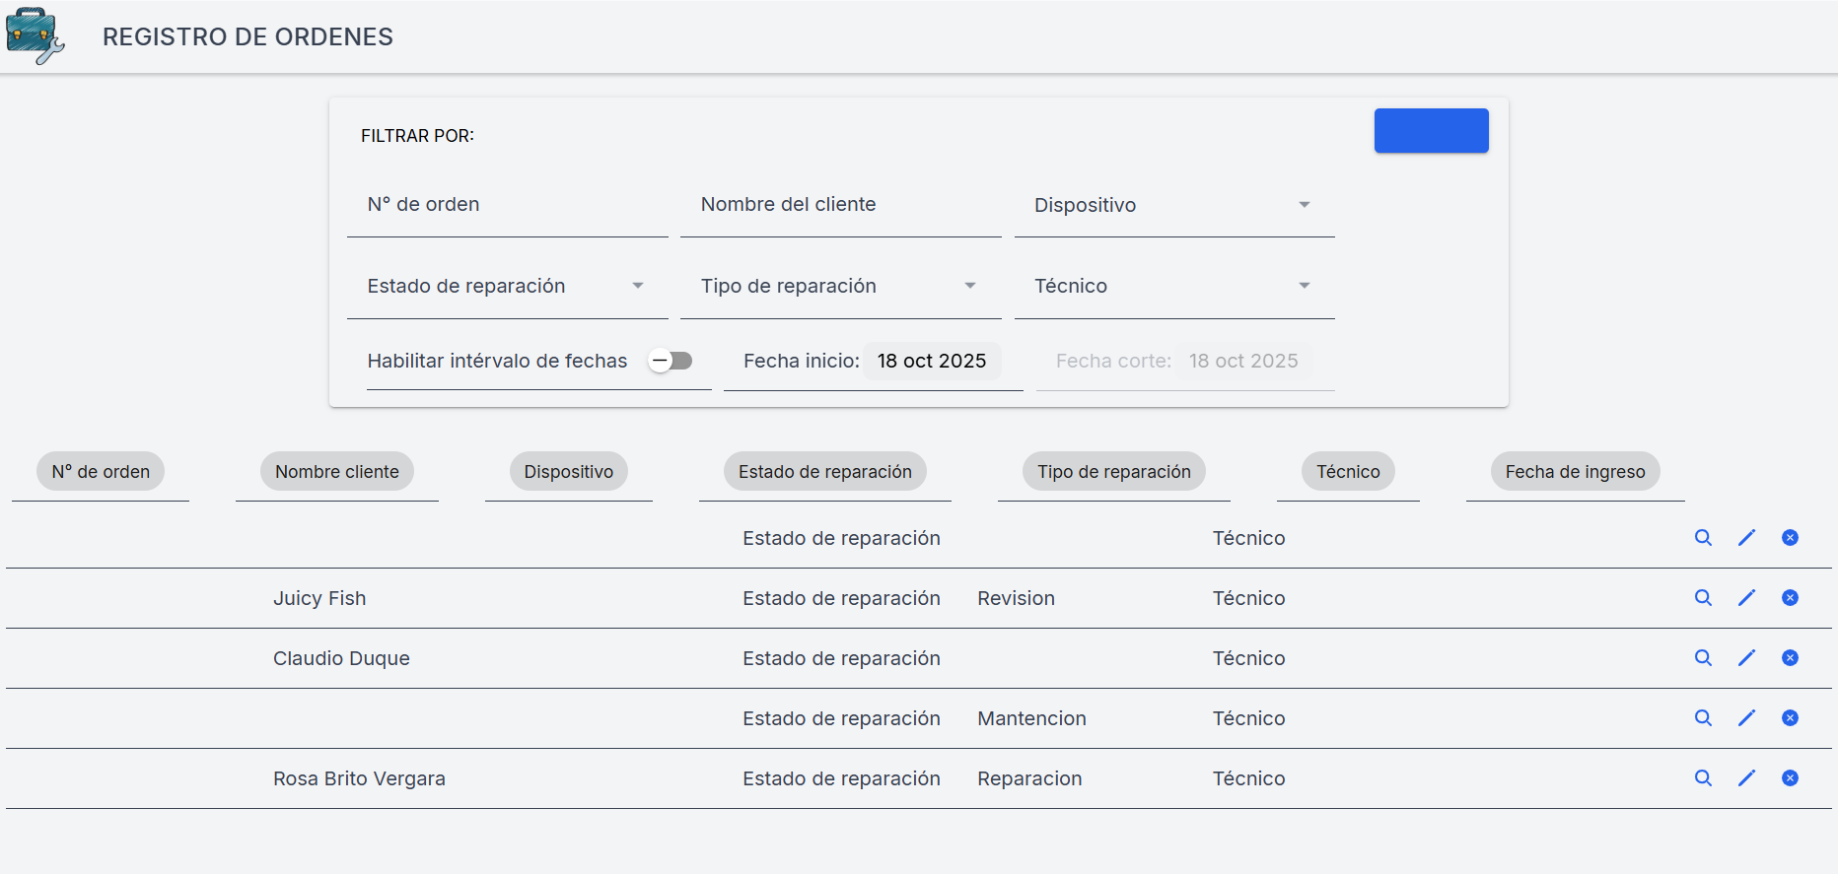This screenshot has height=874, width=1838.
Task: Sort by Fecha de ingreso column header
Action: click(x=1575, y=472)
